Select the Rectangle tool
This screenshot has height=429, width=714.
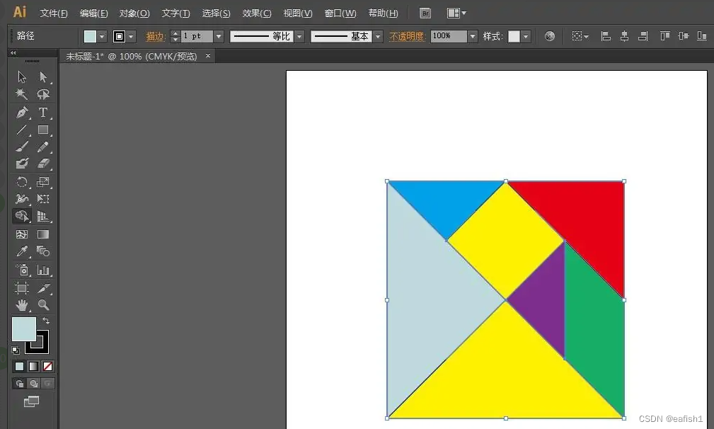44,130
